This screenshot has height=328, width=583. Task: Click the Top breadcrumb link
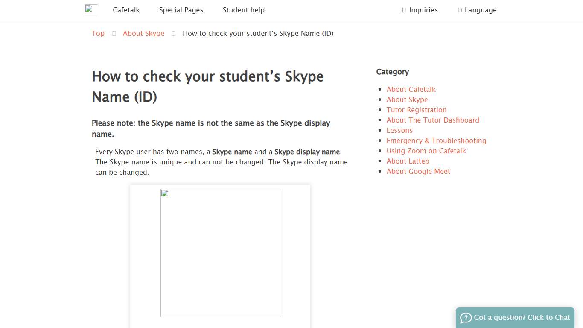98,33
